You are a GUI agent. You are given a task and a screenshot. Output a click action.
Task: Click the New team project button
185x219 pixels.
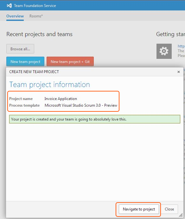[x=25, y=61]
